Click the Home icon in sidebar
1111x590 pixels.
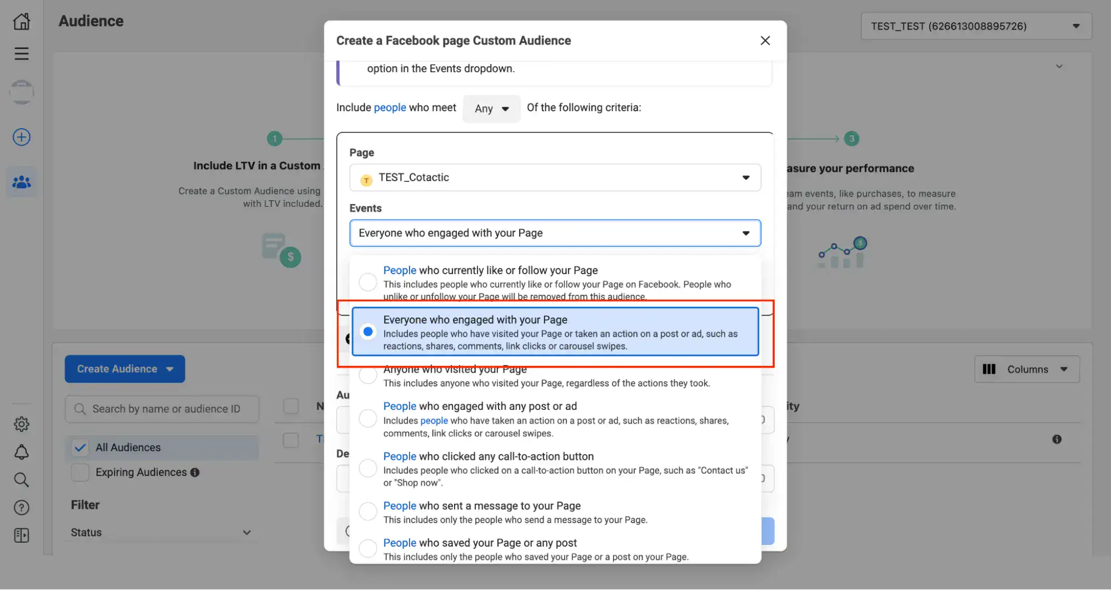(x=22, y=22)
